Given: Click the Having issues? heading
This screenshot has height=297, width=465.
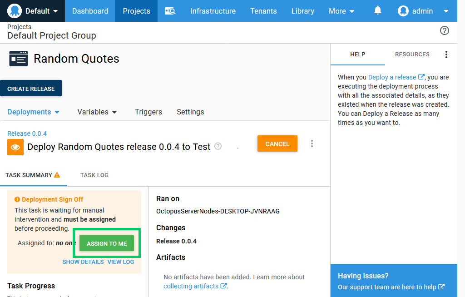Looking at the screenshot, I should [363, 276].
